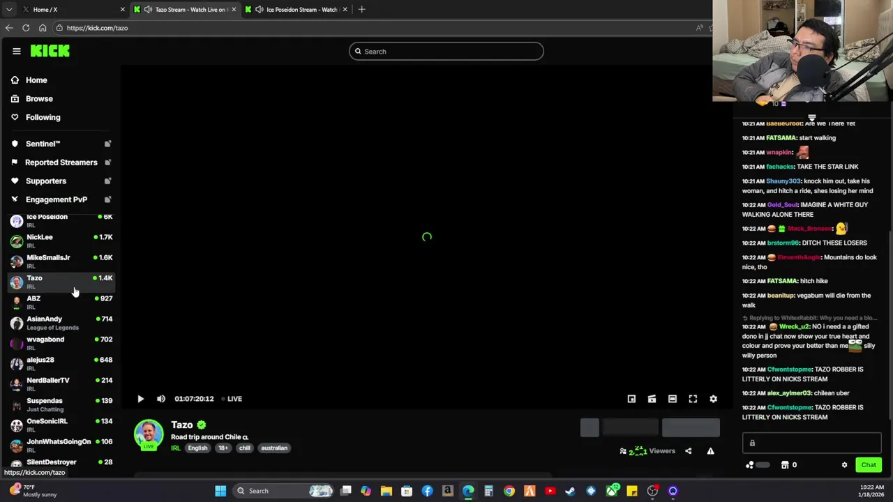Click browser home button

click(x=43, y=28)
